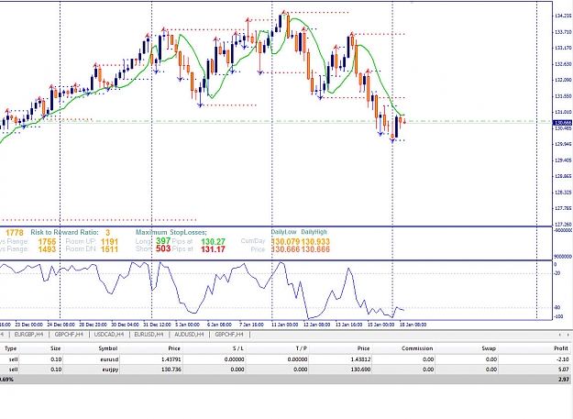Click the Short stop price 131.17
Viewport: 573px width, 419px height.
[213, 249]
